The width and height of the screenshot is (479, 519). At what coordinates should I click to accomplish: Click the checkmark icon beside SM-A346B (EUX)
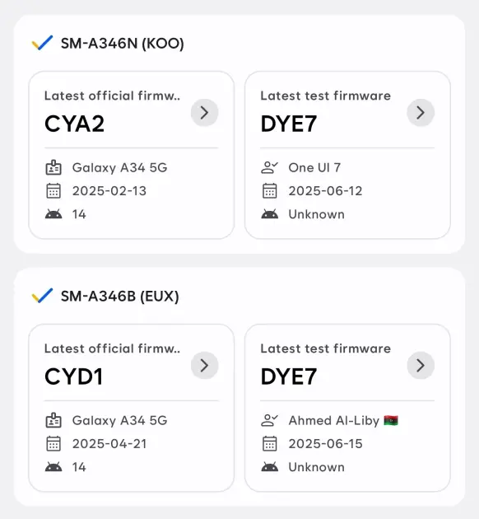(x=42, y=296)
